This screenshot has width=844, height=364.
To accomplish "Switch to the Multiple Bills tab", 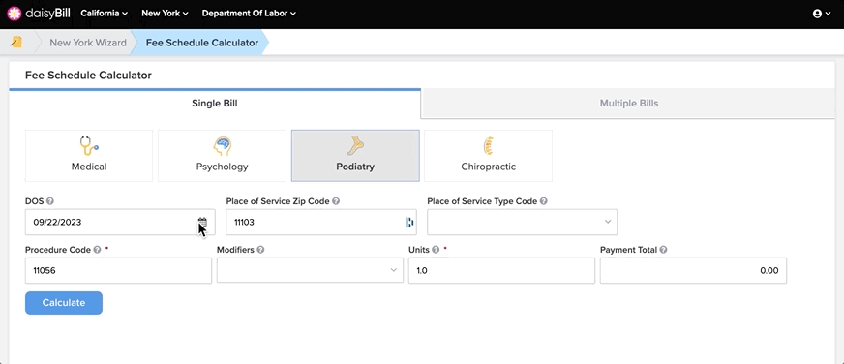I will pyautogui.click(x=629, y=104).
